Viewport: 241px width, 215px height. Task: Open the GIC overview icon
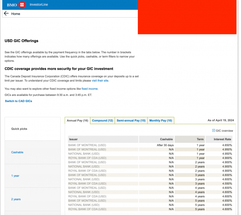pyautogui.click(x=214, y=131)
